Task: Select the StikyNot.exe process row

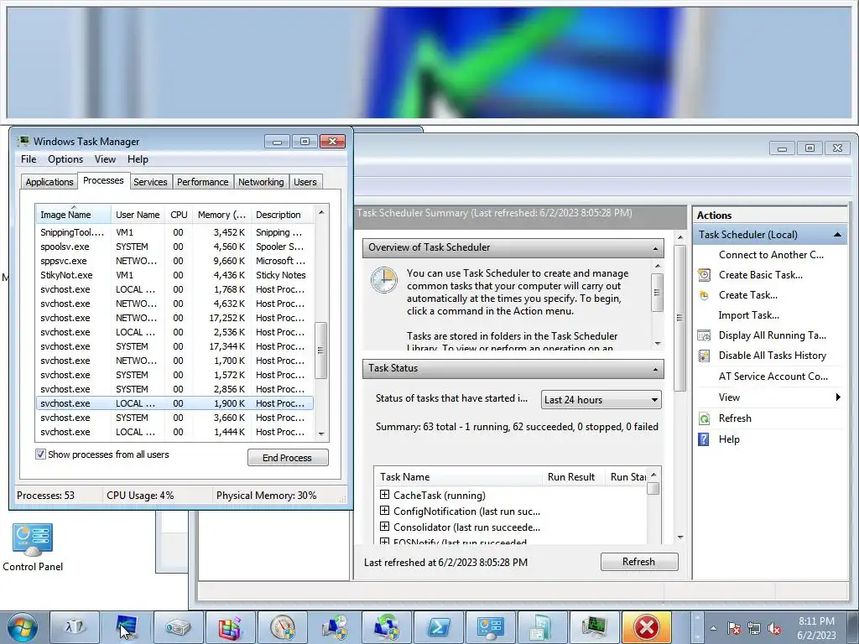Action: click(x=174, y=275)
